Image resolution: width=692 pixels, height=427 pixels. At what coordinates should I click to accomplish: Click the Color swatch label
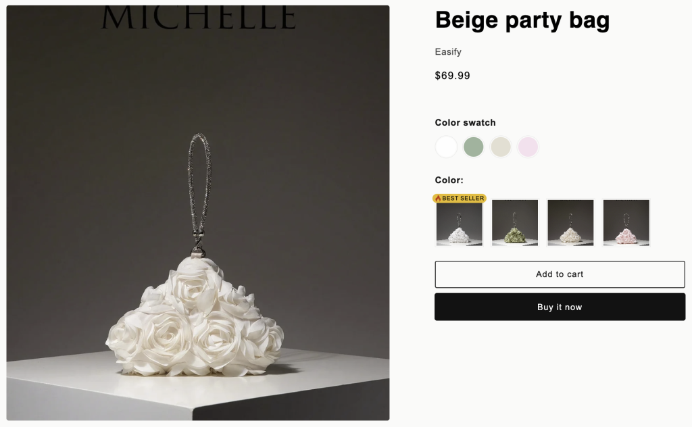pos(465,123)
